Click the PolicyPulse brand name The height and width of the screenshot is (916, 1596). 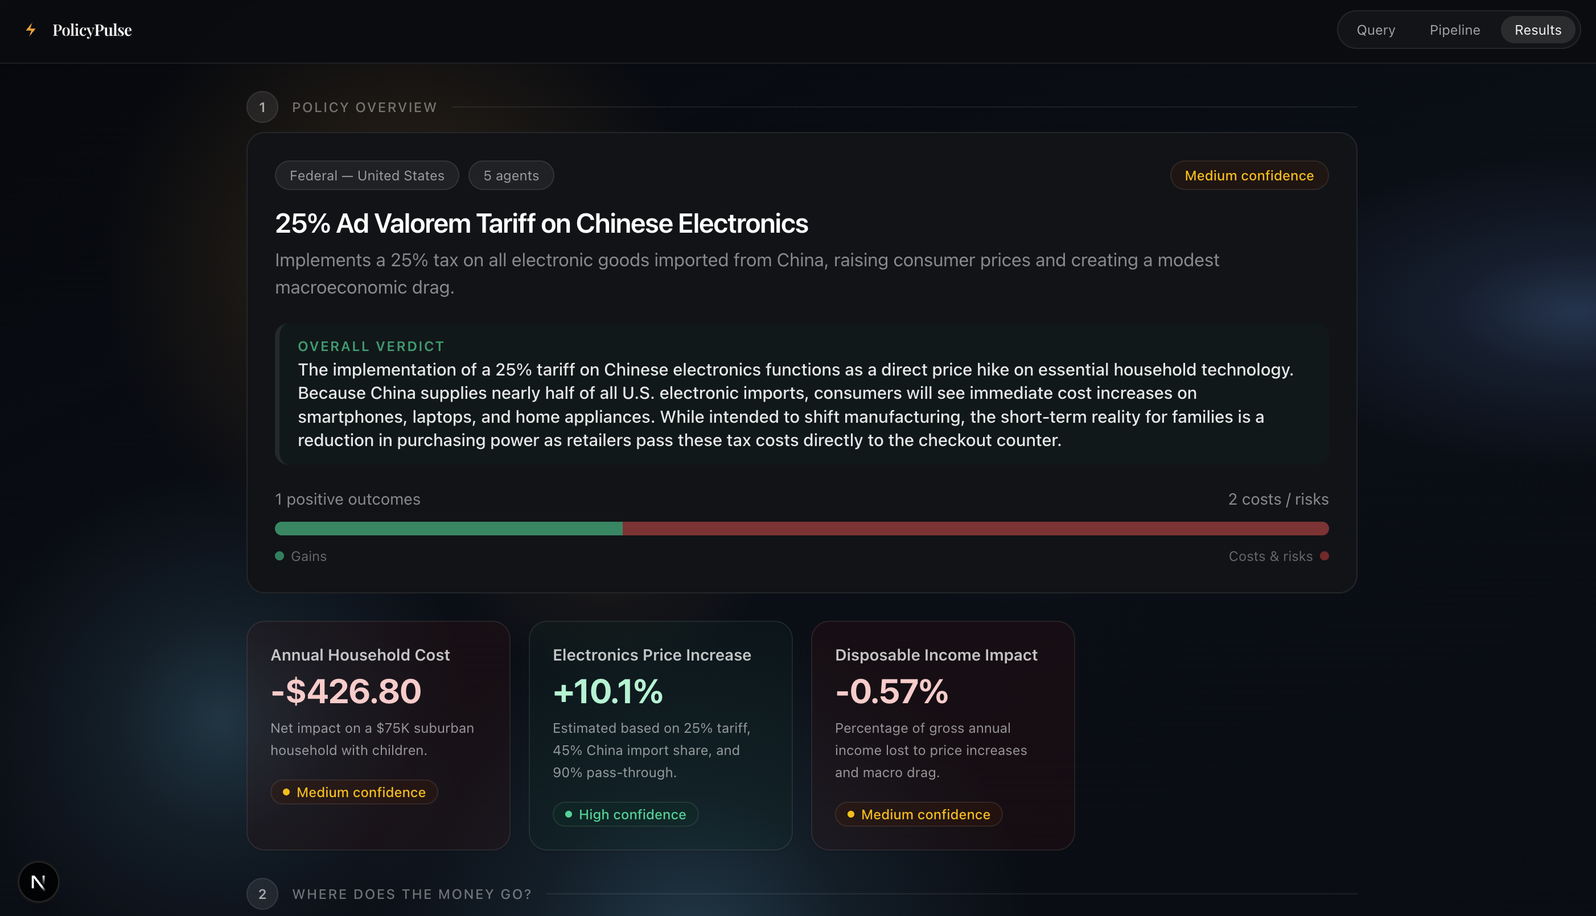click(92, 30)
